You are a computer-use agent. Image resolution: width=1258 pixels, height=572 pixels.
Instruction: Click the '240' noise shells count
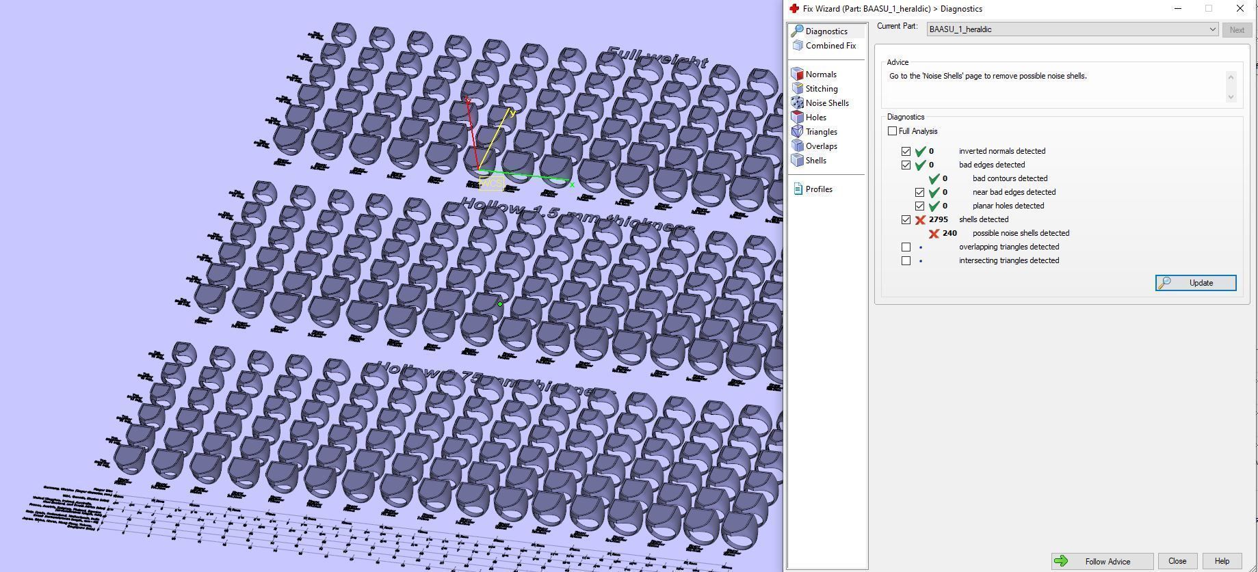tap(949, 233)
